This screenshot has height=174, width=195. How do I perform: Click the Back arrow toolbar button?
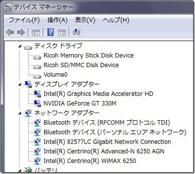[10, 32]
